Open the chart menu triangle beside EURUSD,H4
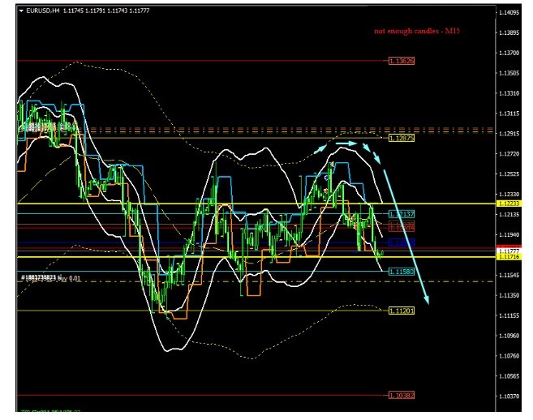The width and height of the screenshot is (533, 420). pos(20,9)
